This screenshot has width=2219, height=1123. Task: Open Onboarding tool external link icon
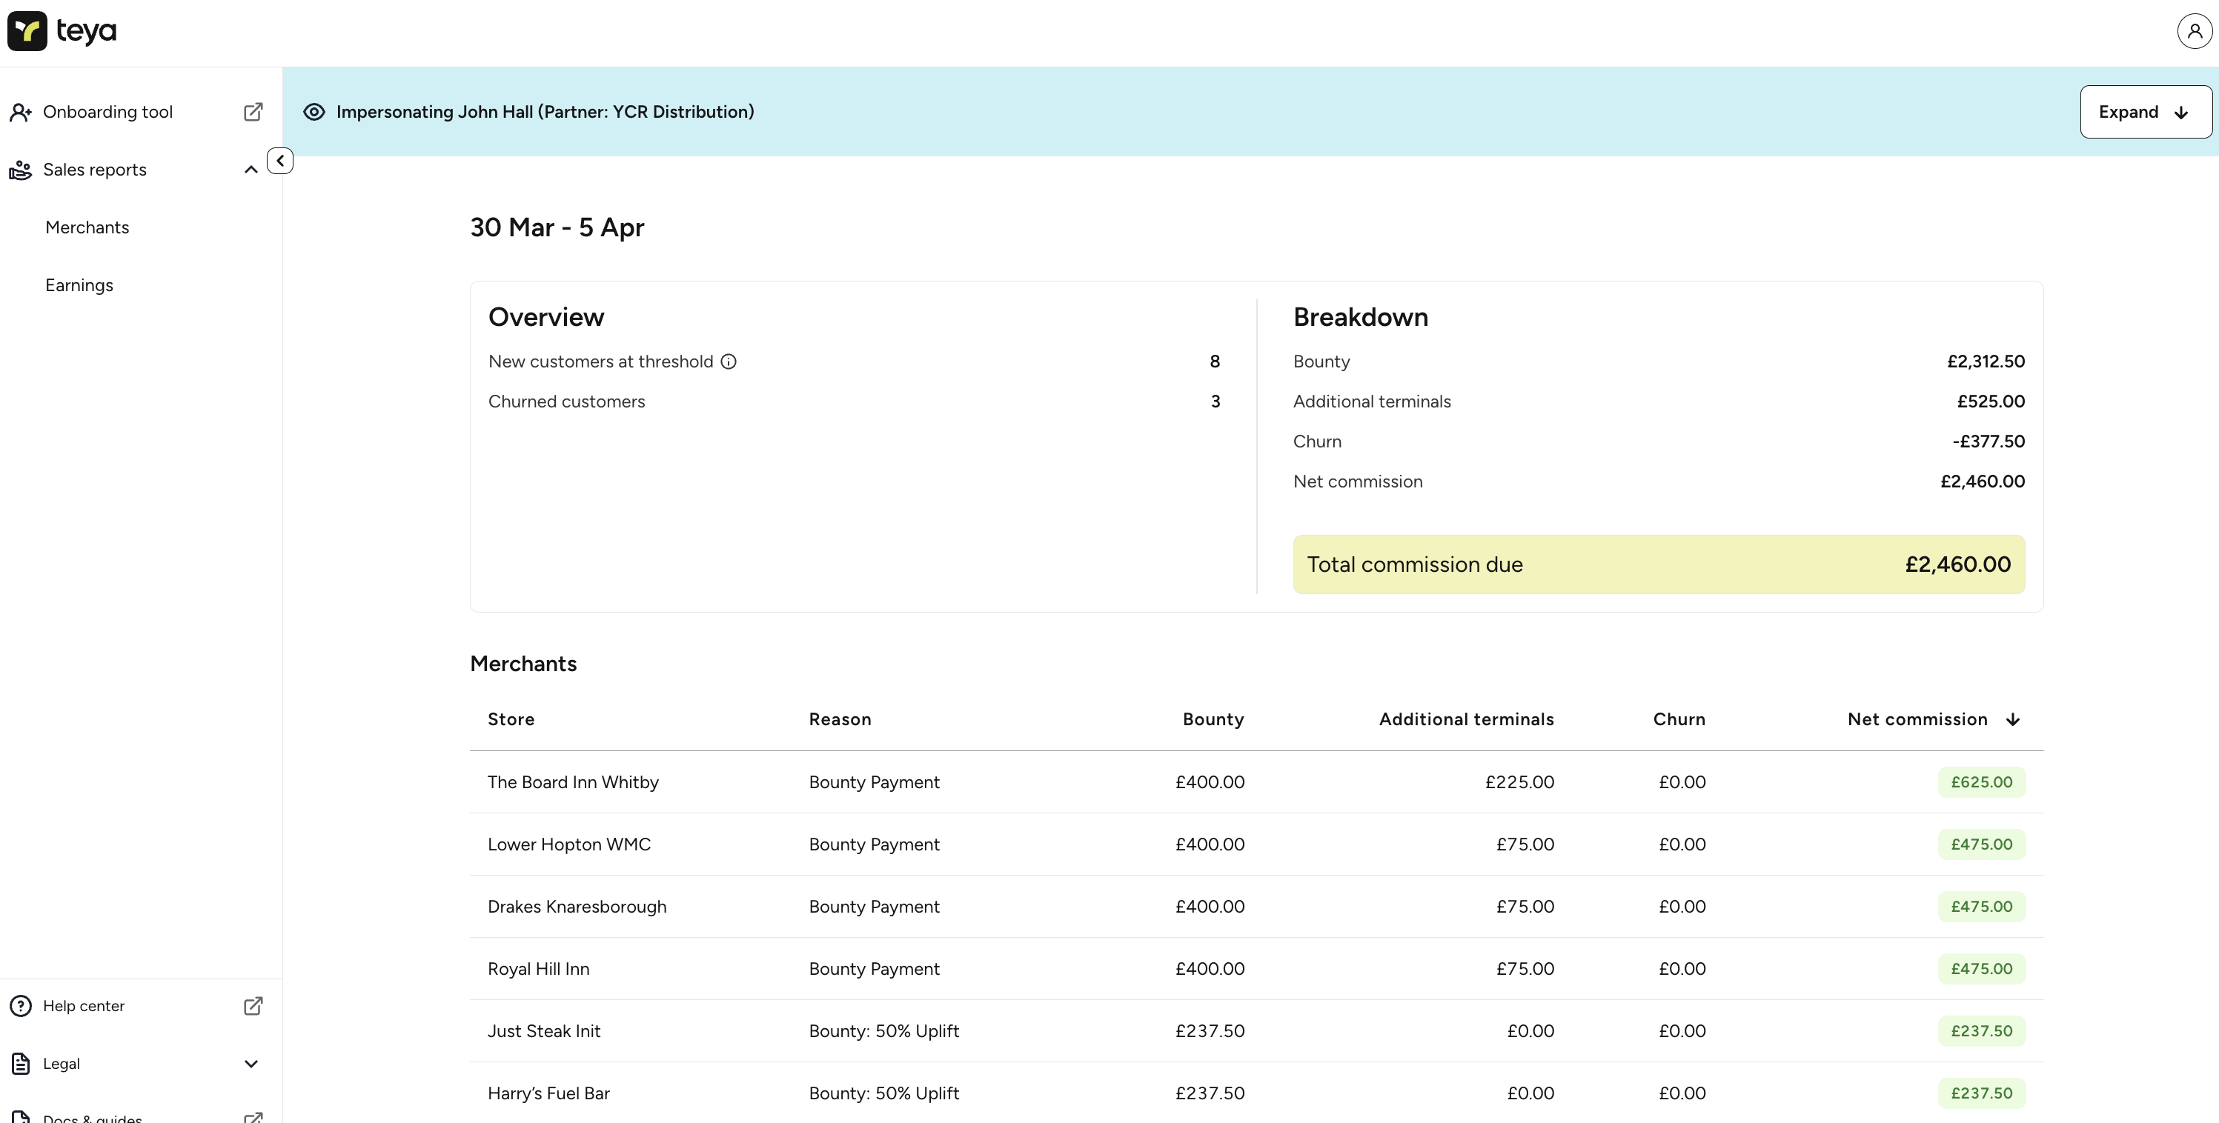(x=253, y=112)
